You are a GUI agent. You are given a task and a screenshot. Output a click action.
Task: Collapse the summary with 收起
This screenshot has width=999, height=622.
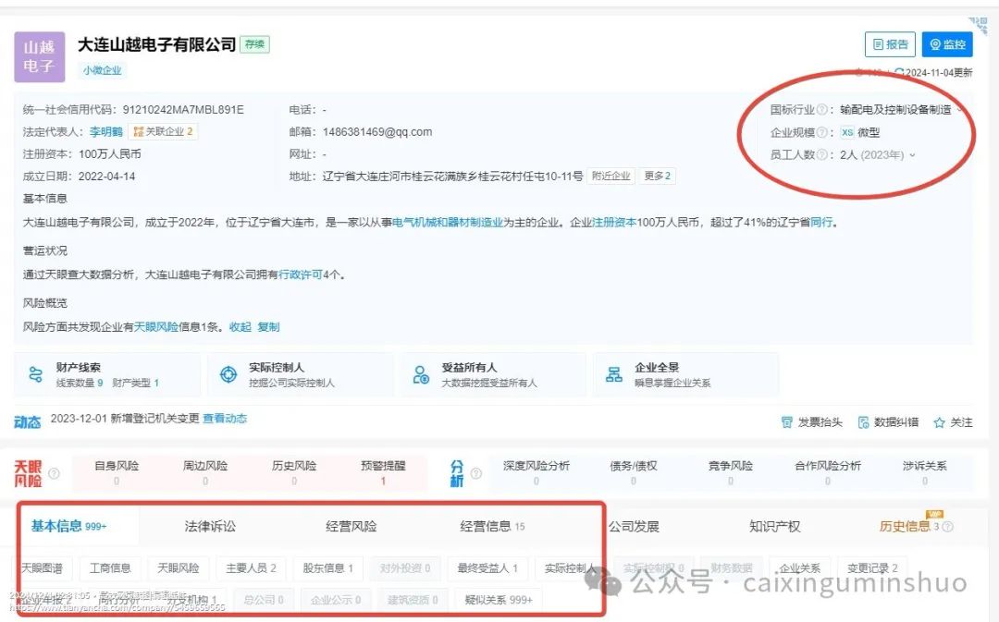(240, 326)
